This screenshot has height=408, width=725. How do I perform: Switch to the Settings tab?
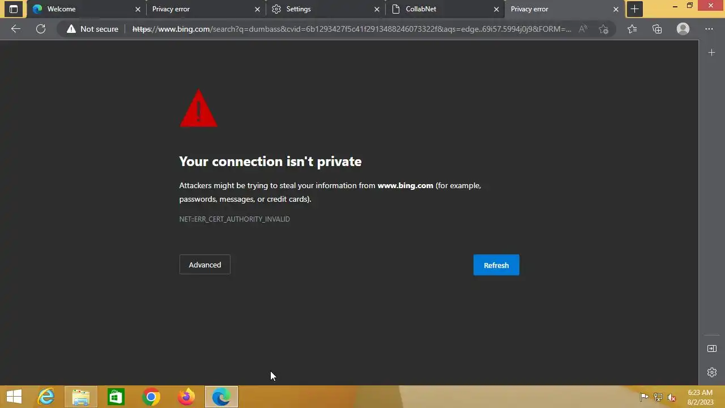[325, 9]
